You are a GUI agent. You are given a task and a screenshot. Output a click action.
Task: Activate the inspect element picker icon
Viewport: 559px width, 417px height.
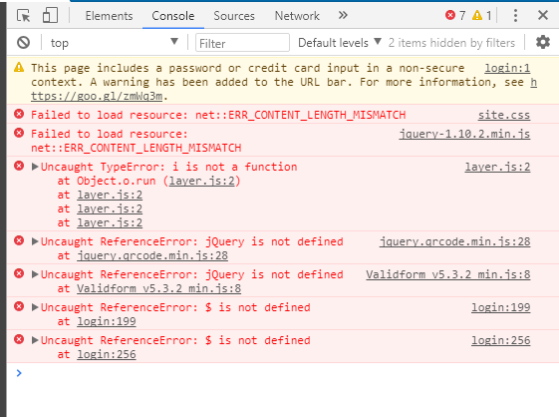coord(24,16)
